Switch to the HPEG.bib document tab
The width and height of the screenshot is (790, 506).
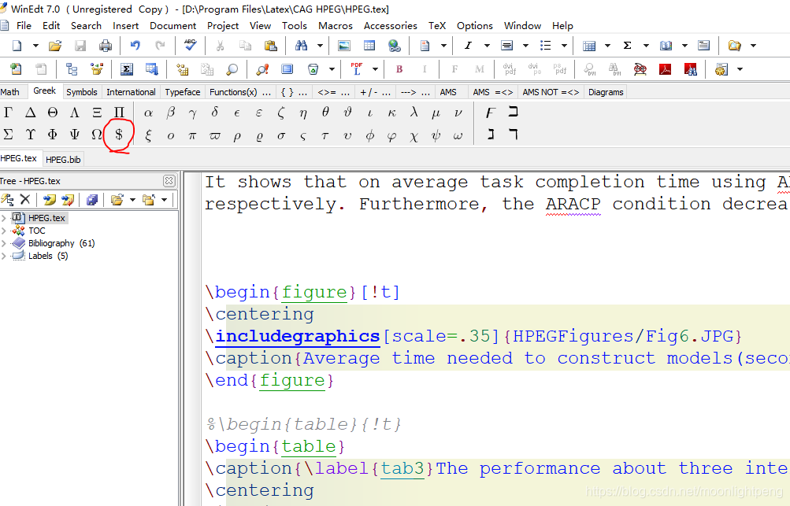pyautogui.click(x=63, y=160)
